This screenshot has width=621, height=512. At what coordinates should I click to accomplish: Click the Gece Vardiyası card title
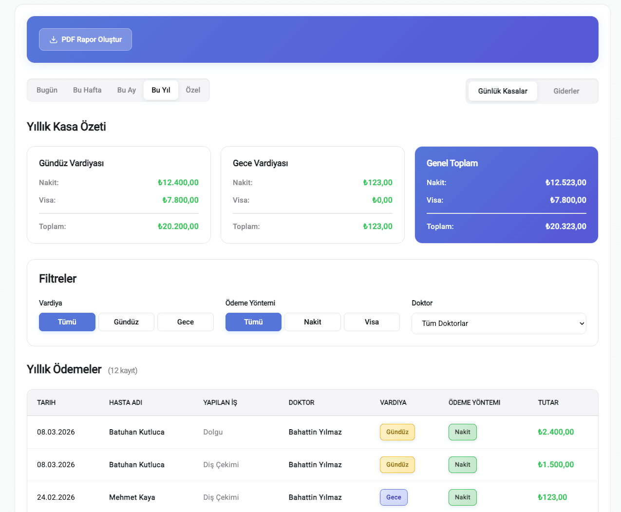pyautogui.click(x=260, y=163)
